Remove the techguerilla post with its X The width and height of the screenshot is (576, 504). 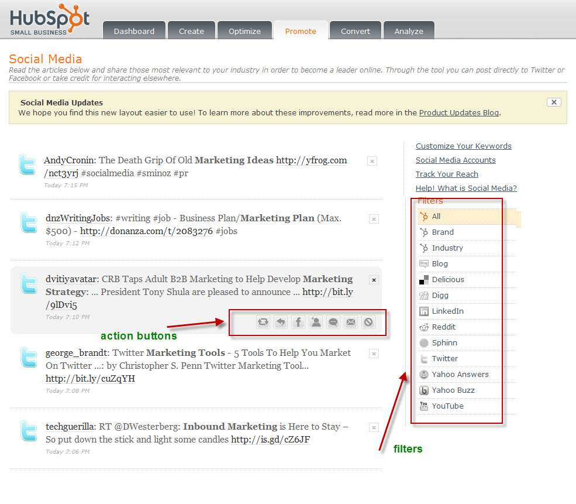pyautogui.click(x=374, y=427)
